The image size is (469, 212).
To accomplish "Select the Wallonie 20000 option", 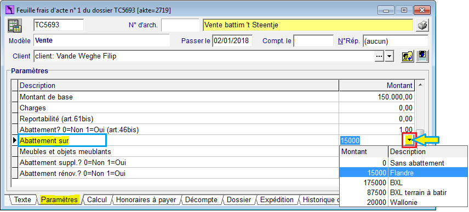I will point(403,202).
